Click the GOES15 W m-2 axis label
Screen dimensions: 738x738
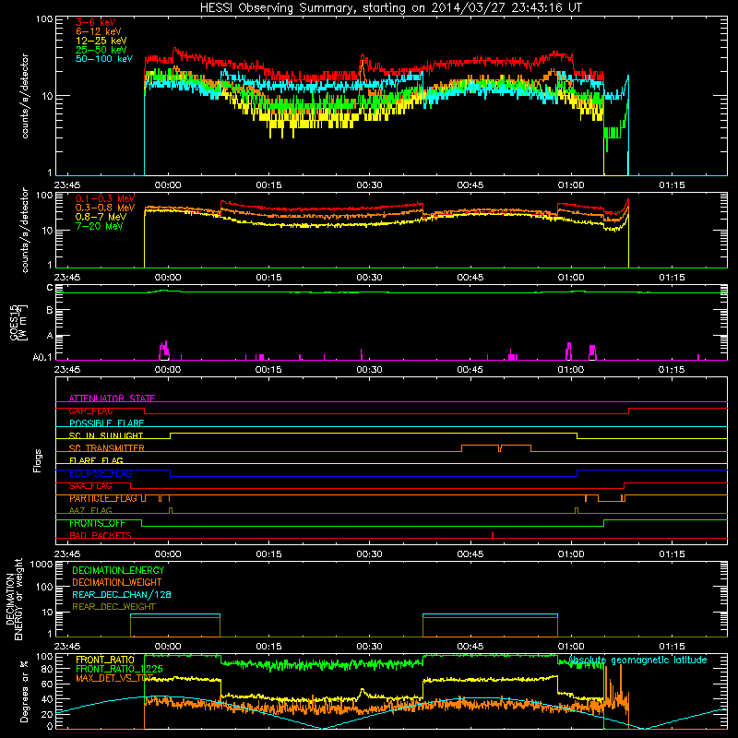coord(18,322)
